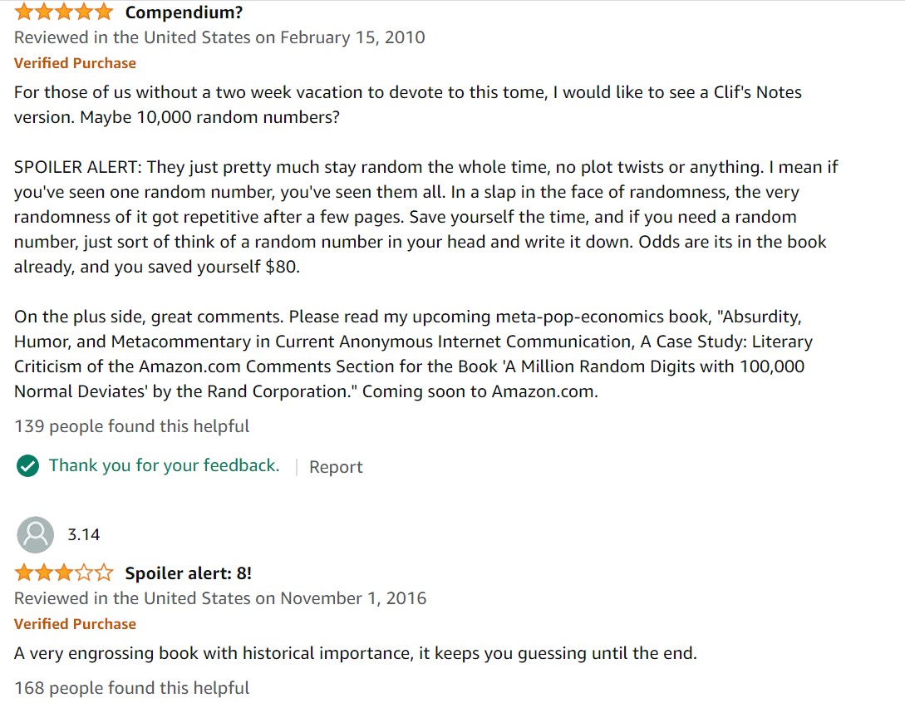Open the "Compendium?" review title
Viewport: 905px width, 703px height.
(x=184, y=12)
